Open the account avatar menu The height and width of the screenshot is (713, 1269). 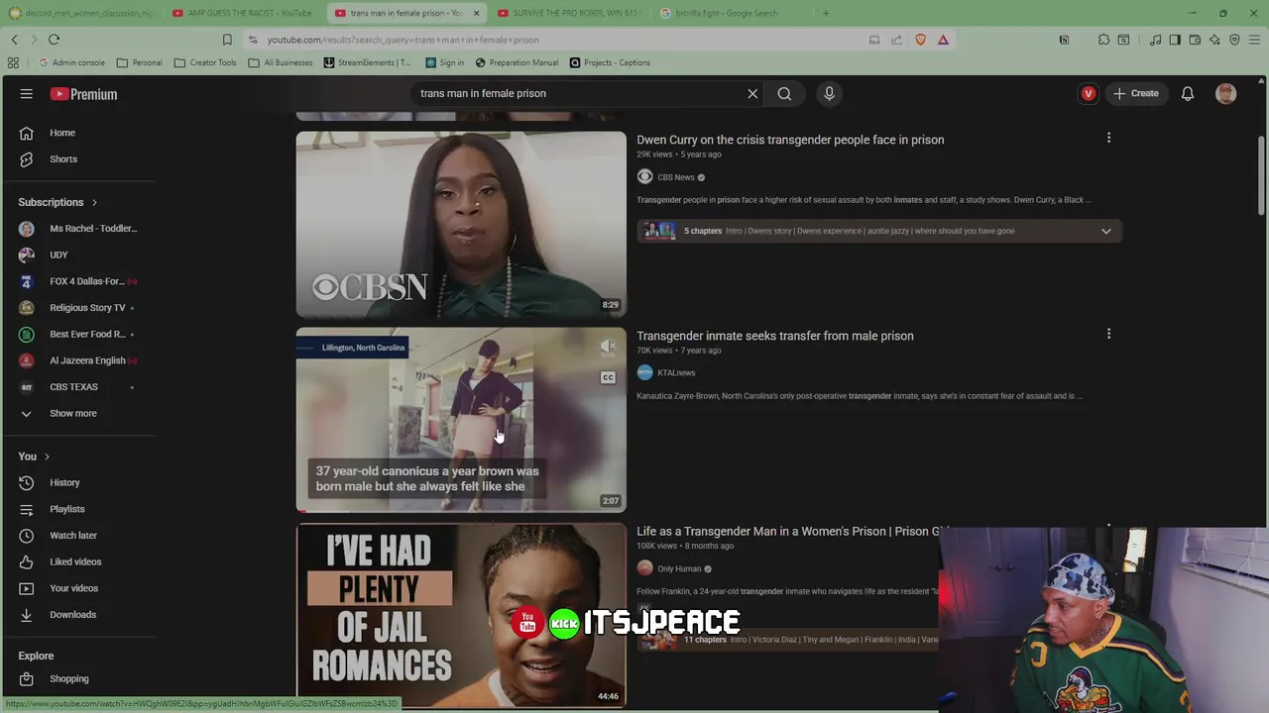[x=1226, y=94]
